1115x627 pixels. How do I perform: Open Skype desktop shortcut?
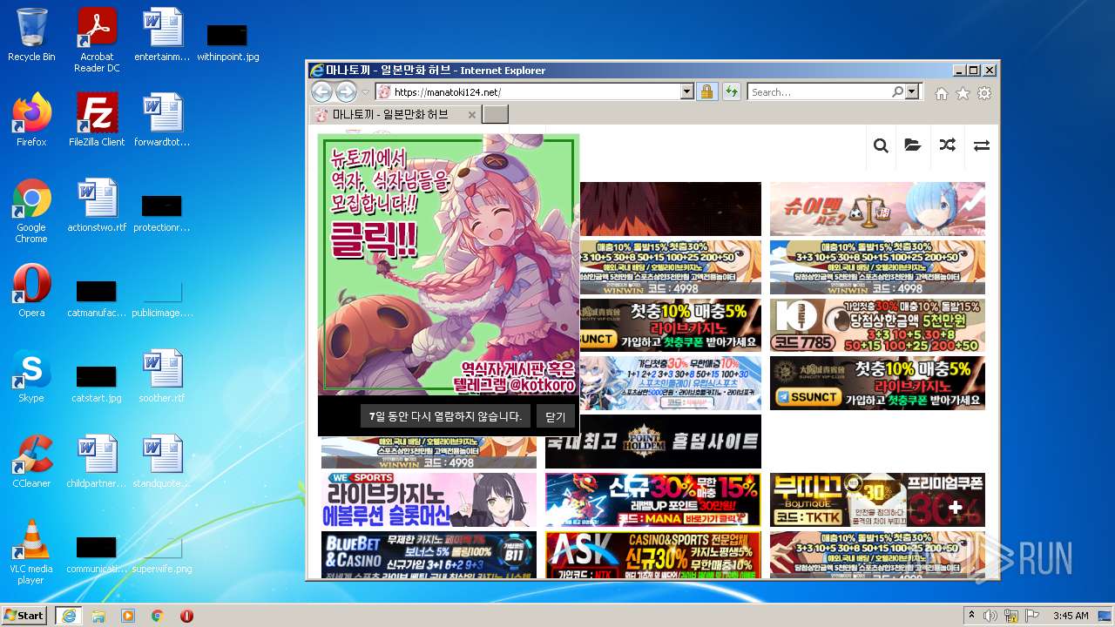pos(31,375)
